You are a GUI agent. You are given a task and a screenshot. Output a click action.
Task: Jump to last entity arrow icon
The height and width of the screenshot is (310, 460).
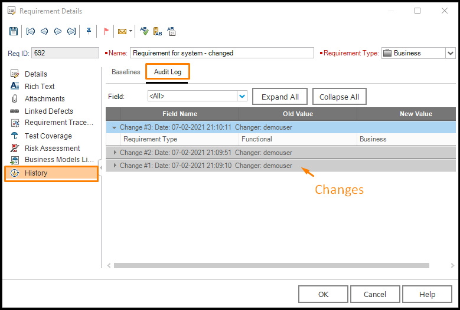[x=71, y=31]
